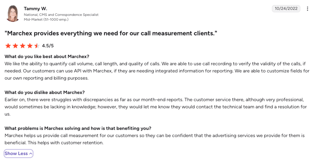
Task: Open the three-dot options menu
Action: point(307,9)
